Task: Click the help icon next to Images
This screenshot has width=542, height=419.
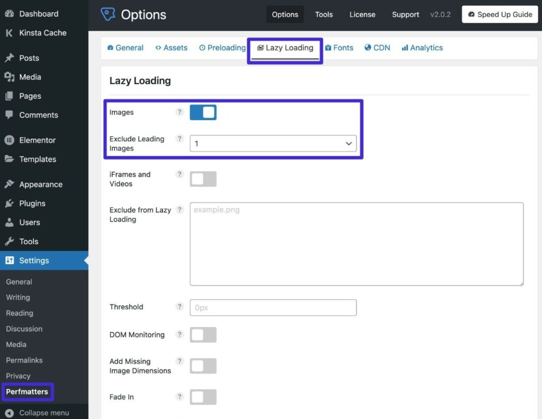Action: 179,112
